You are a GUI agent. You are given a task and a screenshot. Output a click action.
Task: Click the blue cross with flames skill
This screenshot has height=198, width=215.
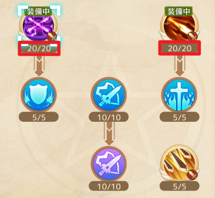point(179,95)
